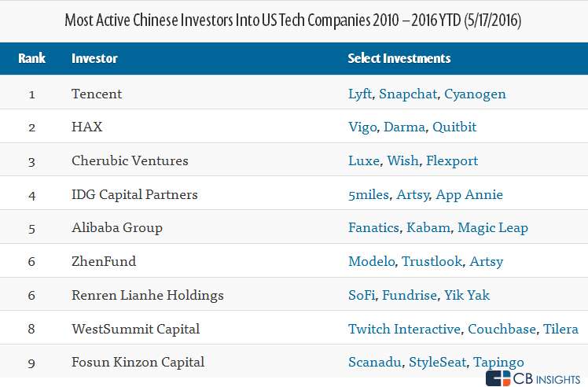Click the App Annie link
Image resolution: width=588 pixels, height=387 pixels.
[469, 194]
